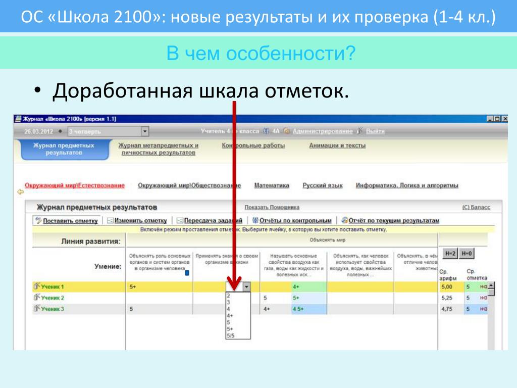Click the 4 5+ cell in Ученик 3 row
The image size is (517, 388).
click(x=309, y=309)
